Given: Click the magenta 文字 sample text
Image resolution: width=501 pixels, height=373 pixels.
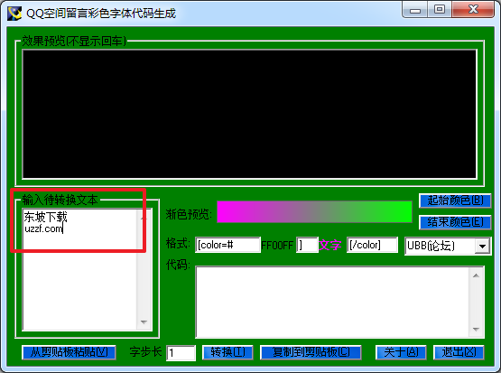Looking at the screenshot, I should pos(329,245).
